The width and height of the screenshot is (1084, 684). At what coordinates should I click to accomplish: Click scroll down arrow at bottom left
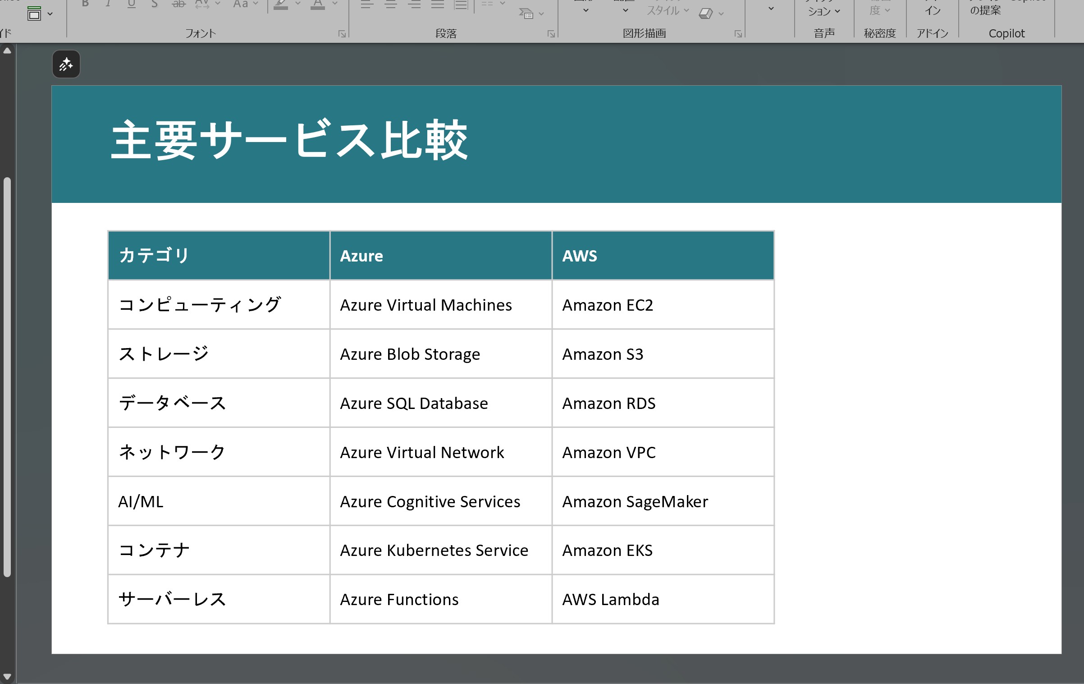pyautogui.click(x=7, y=676)
